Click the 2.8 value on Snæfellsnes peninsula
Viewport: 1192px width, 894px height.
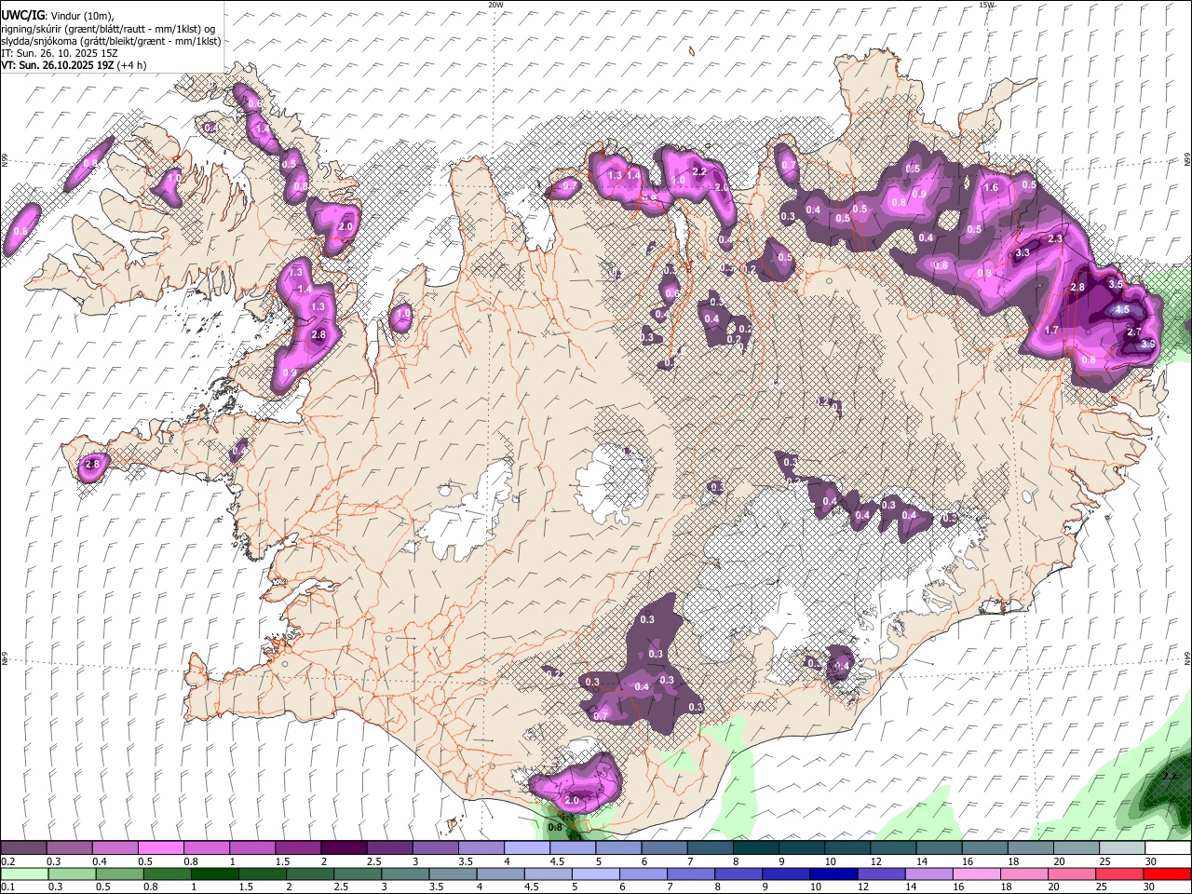pyautogui.click(x=91, y=464)
